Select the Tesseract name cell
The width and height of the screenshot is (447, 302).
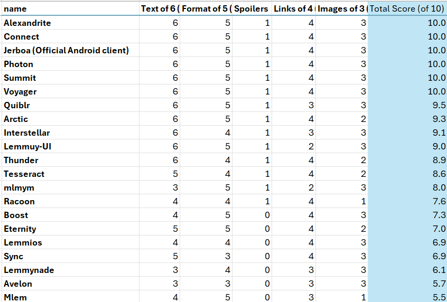point(70,174)
